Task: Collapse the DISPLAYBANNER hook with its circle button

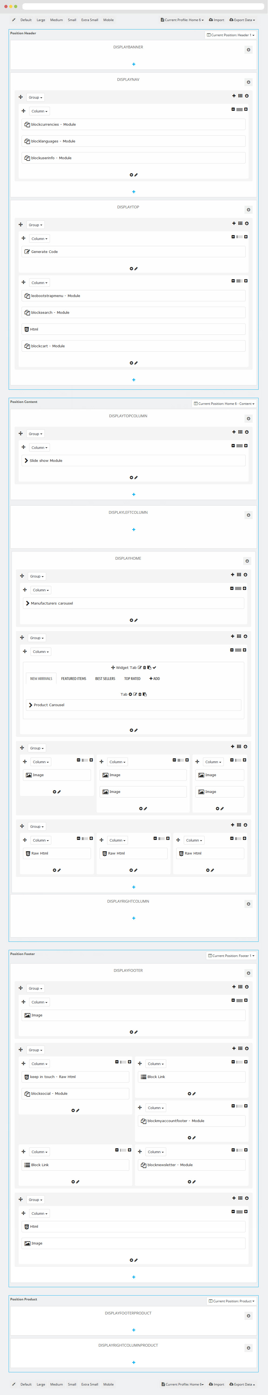Action: click(249, 50)
